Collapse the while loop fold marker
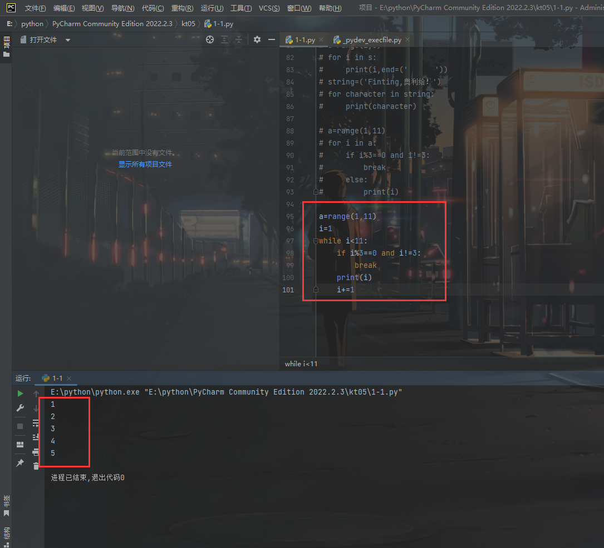Image resolution: width=604 pixels, height=548 pixels. pyautogui.click(x=316, y=241)
